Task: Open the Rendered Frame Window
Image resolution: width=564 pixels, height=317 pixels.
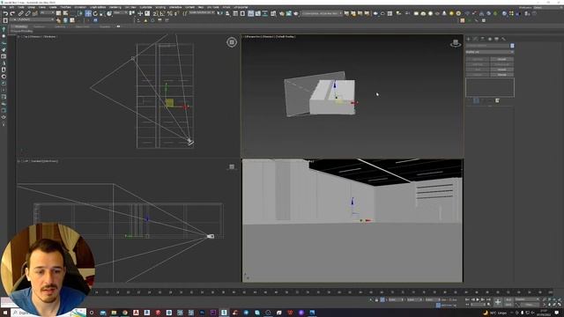Action: click(x=289, y=13)
